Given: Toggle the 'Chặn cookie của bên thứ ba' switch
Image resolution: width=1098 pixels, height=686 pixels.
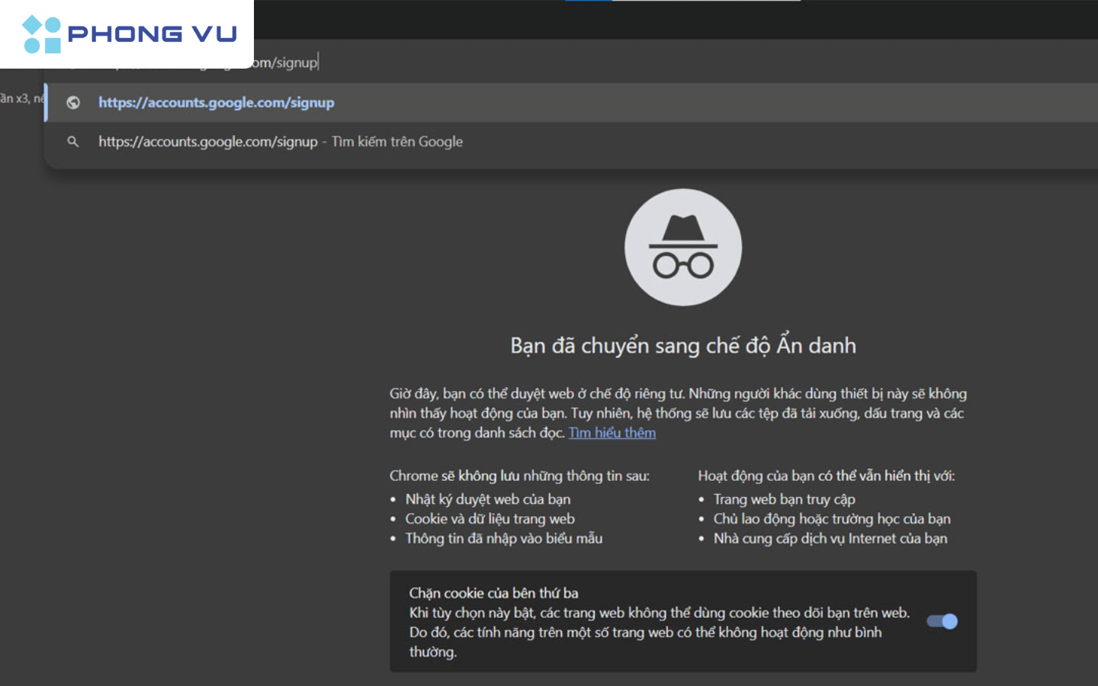Looking at the screenshot, I should (x=942, y=621).
